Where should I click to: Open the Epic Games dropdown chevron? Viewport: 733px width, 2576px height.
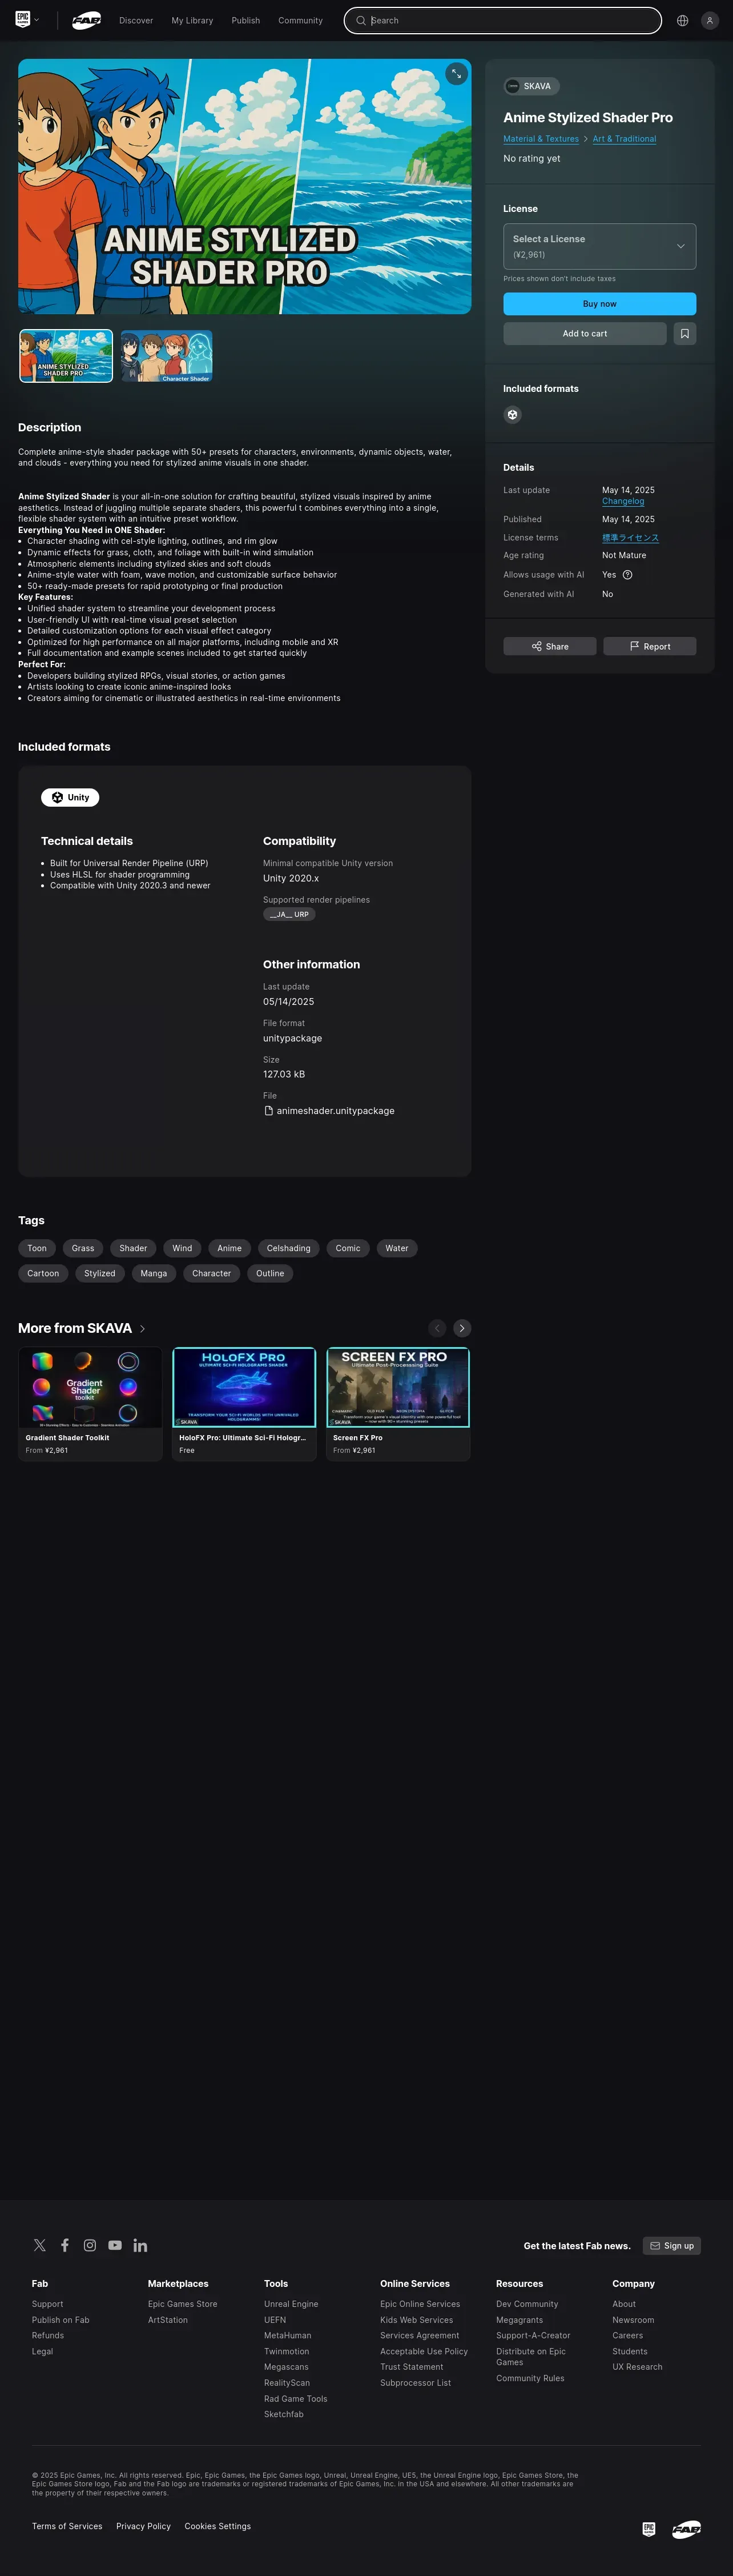pyautogui.click(x=37, y=20)
